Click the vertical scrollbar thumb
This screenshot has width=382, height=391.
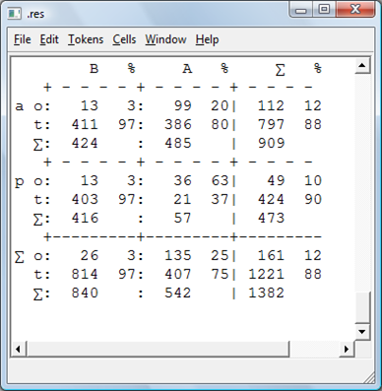362,307
